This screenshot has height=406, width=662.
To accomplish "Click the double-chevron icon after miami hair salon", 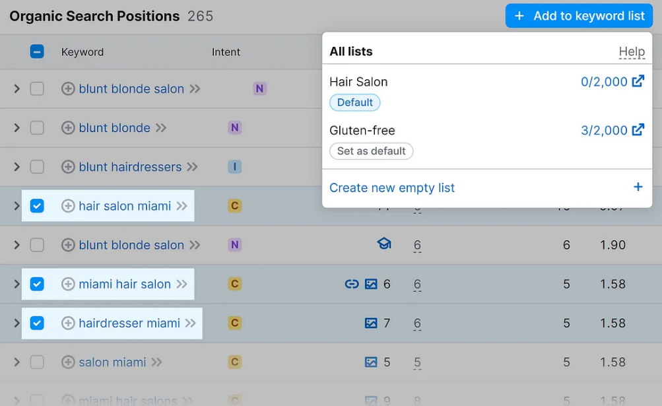I will pyautogui.click(x=182, y=284).
